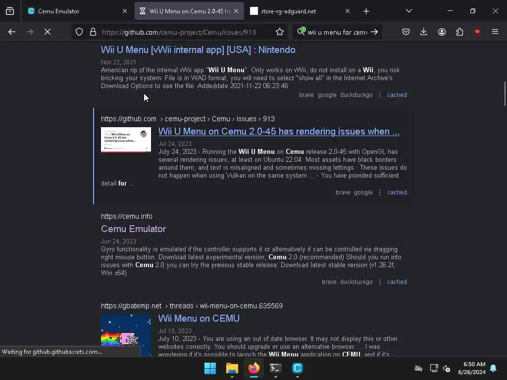Open brave link under GitHub issue result
The width and height of the screenshot is (507, 380).
point(343,192)
